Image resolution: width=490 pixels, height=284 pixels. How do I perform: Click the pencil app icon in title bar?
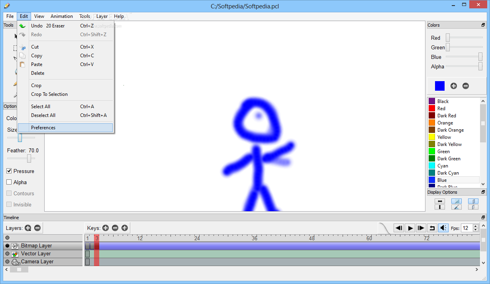[x=6, y=6]
